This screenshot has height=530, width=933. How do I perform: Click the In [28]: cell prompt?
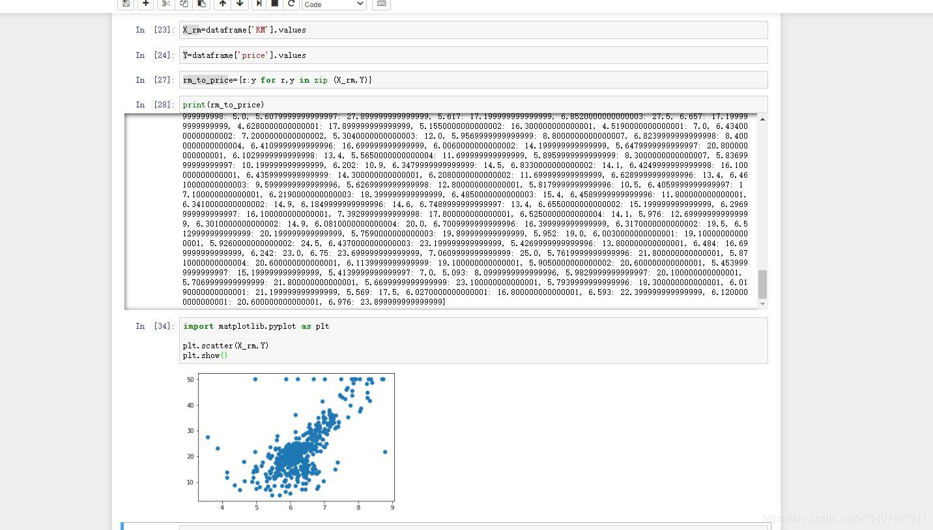pyautogui.click(x=154, y=105)
